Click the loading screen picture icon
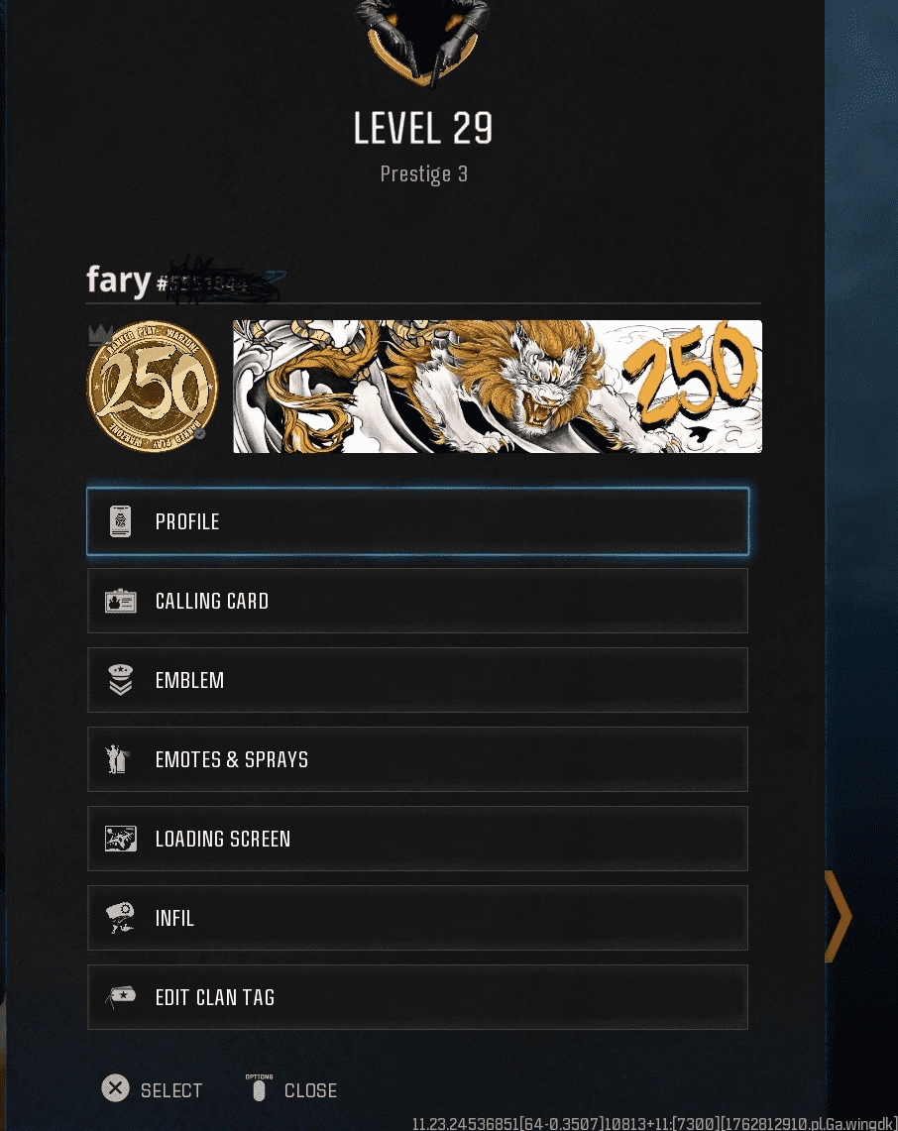Image resolution: width=898 pixels, height=1131 pixels. click(121, 839)
